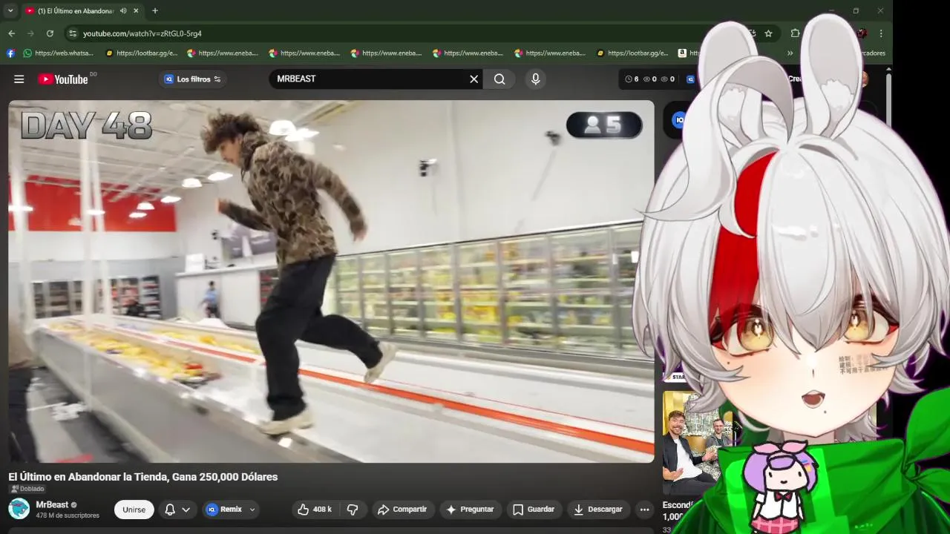This screenshot has width=950, height=534.
Task: View site information icon in address bar
Action: (72, 33)
